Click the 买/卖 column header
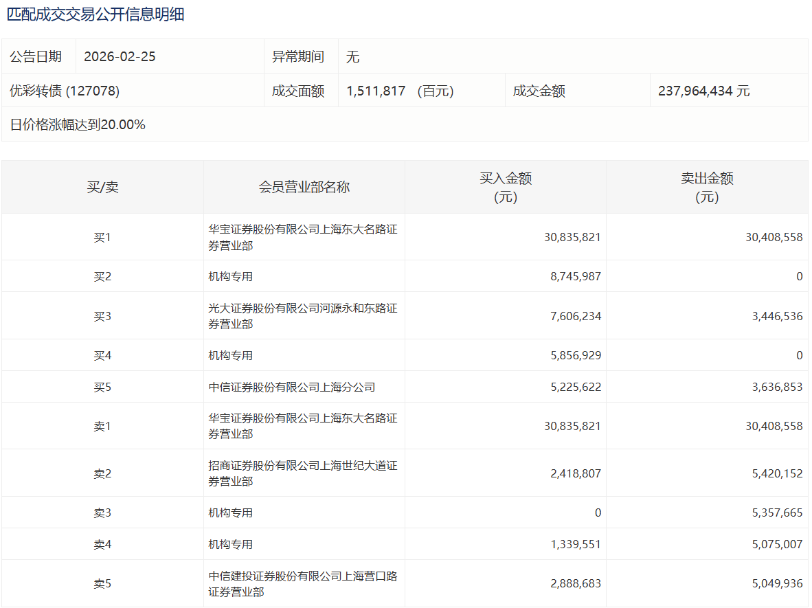Screen dimensions: 812x608 pyautogui.click(x=102, y=187)
